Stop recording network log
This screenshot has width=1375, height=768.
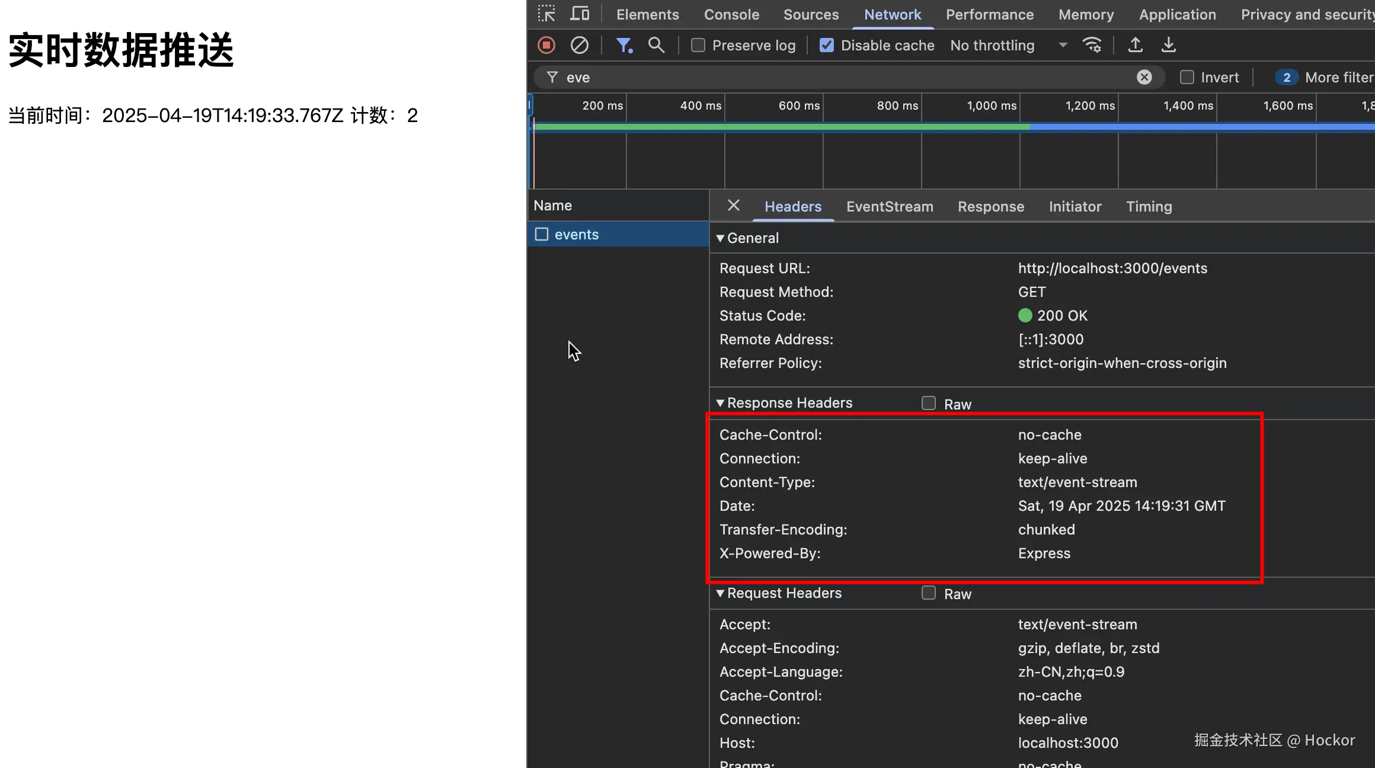pyautogui.click(x=546, y=45)
